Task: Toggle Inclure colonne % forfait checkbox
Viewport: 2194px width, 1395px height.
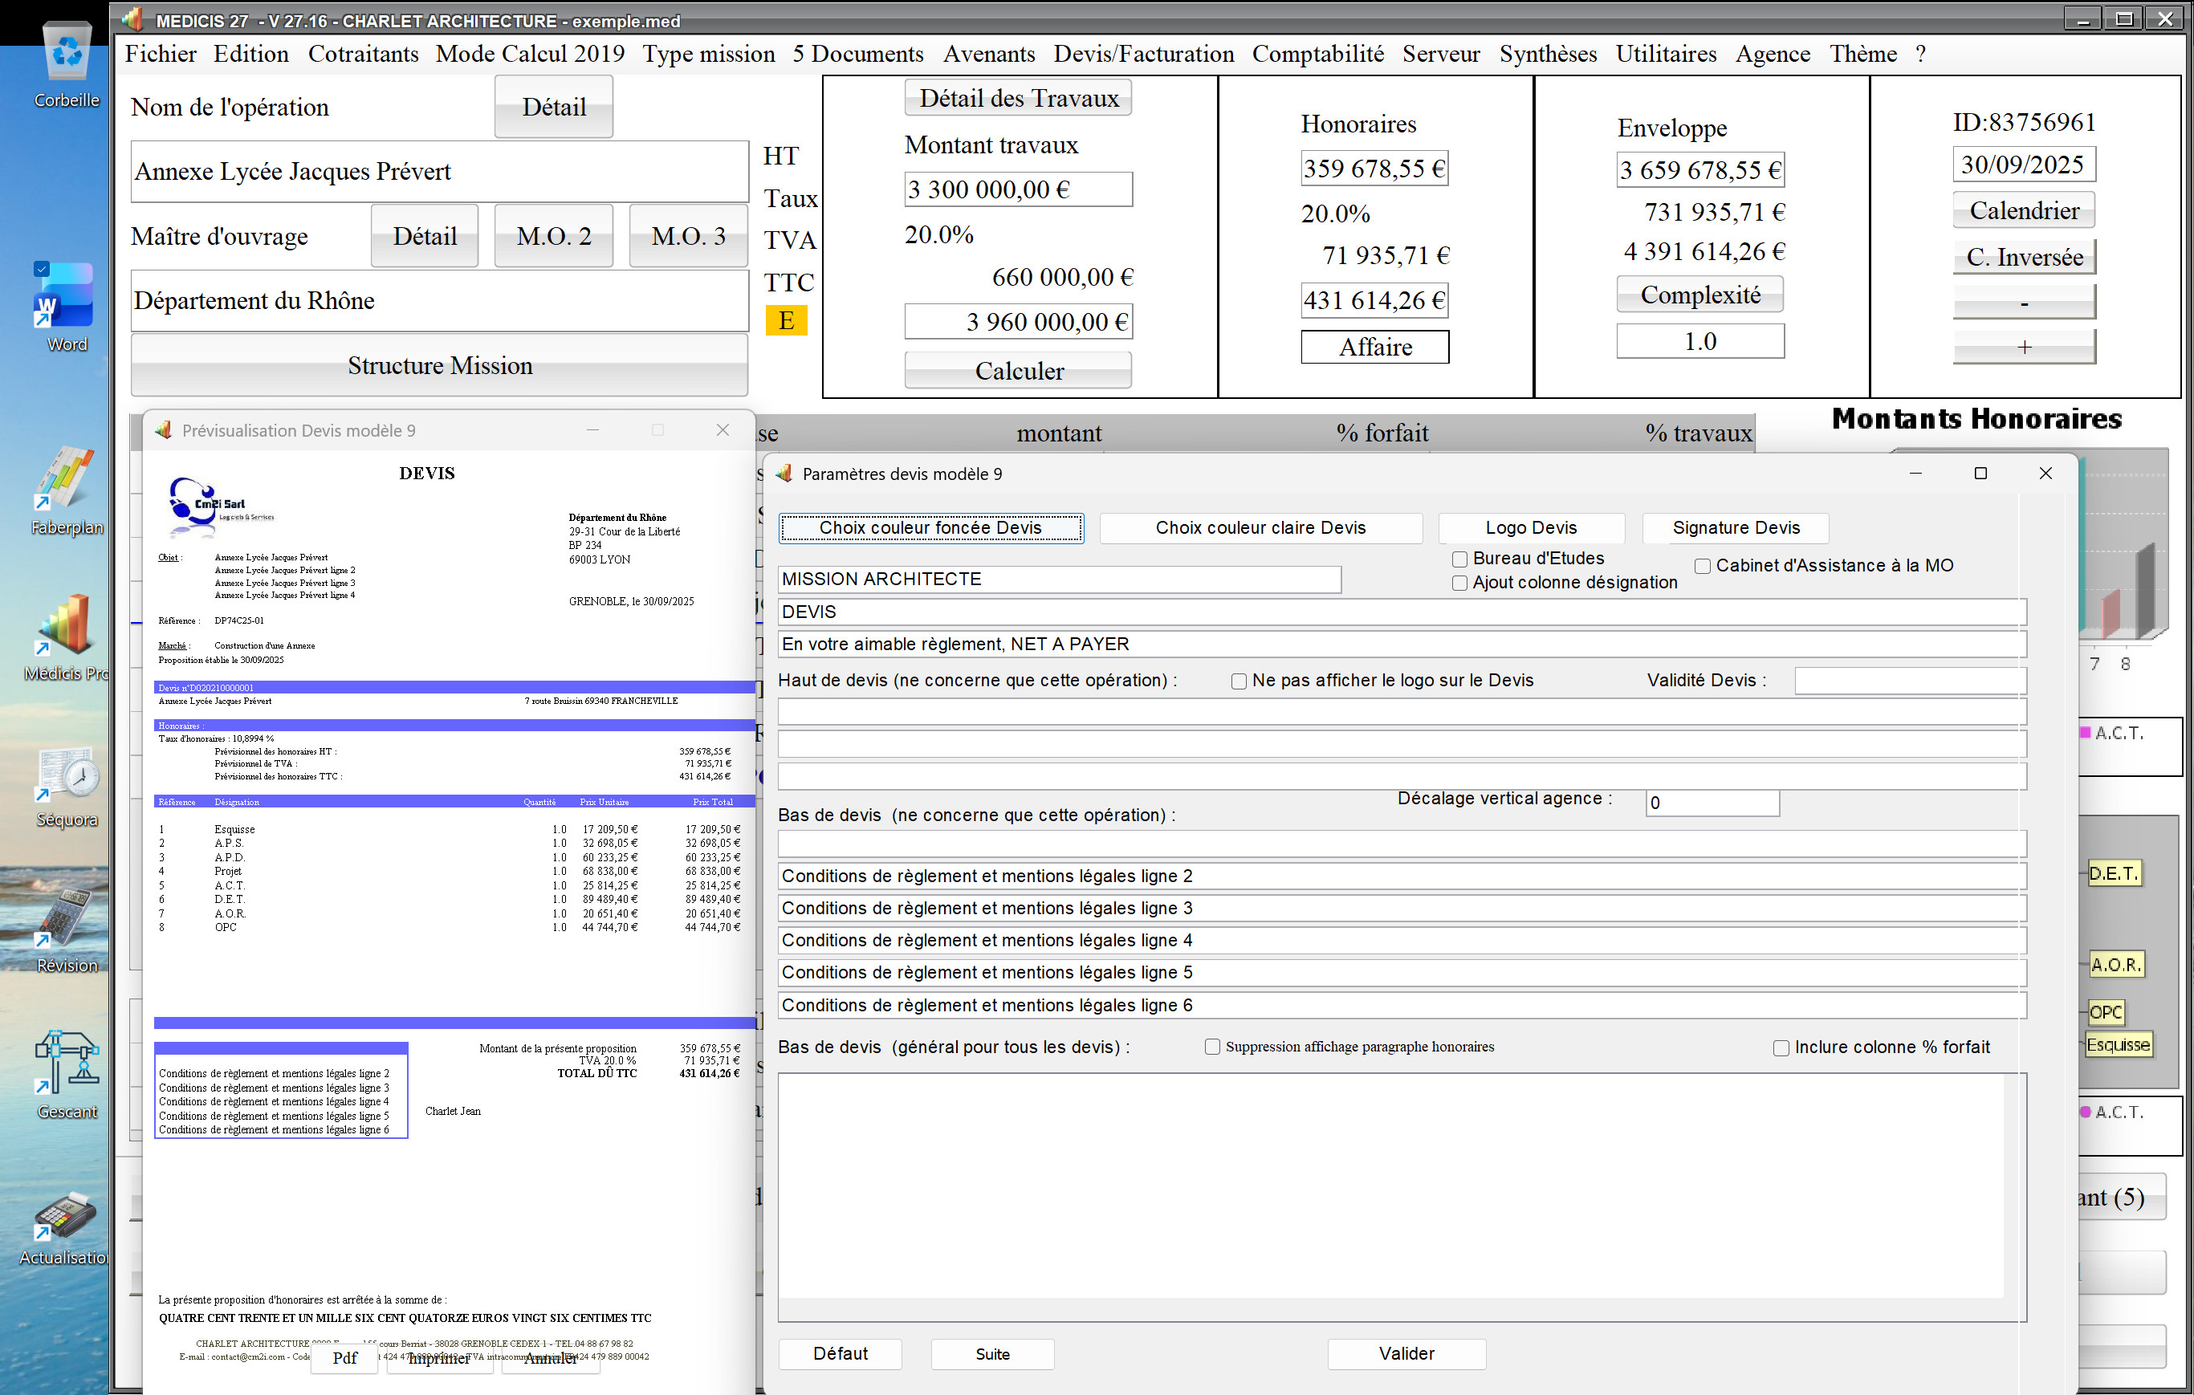Action: coord(1781,1047)
